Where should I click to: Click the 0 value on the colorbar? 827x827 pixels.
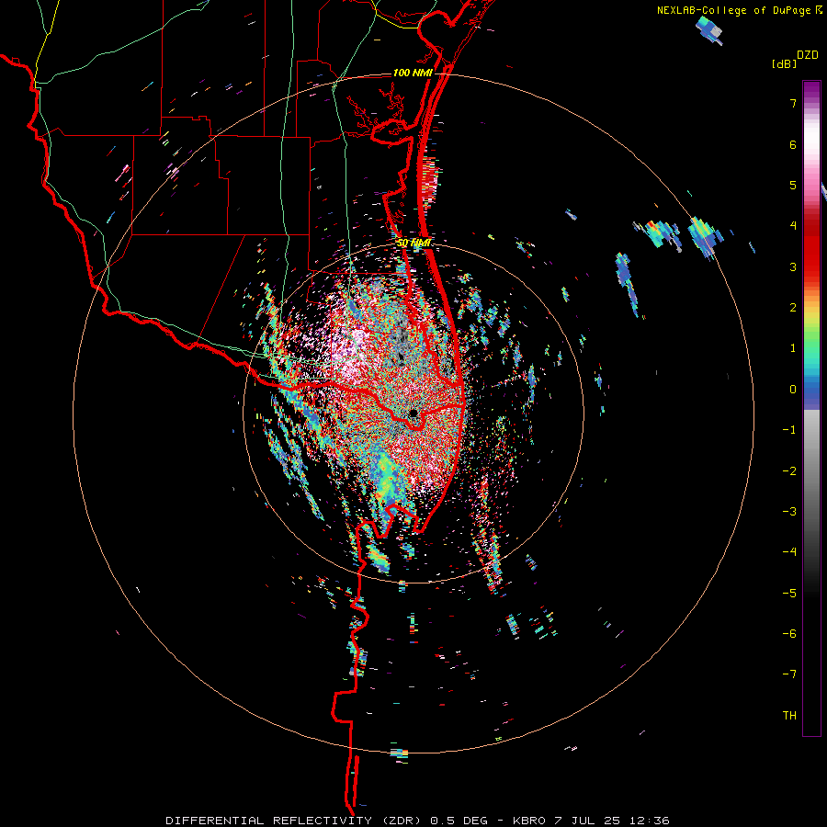tap(793, 390)
